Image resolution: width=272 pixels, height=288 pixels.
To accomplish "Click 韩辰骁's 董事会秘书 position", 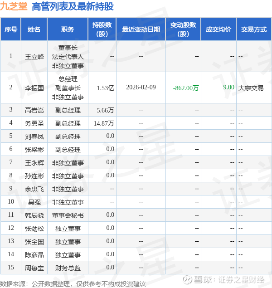I will 68,215.
